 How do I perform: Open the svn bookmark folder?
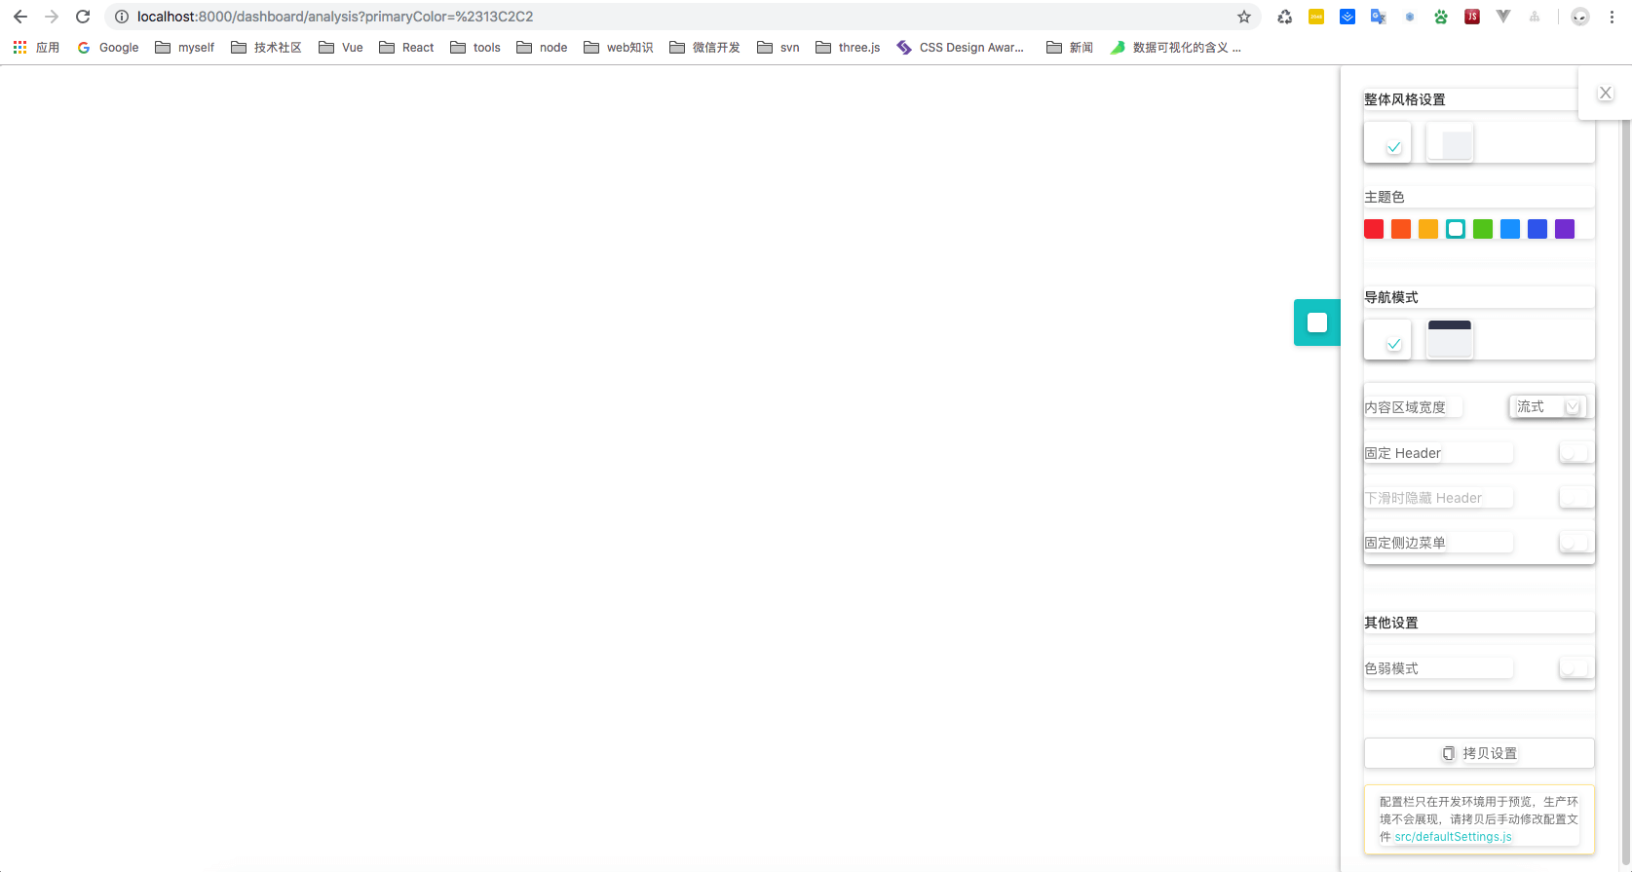point(778,47)
